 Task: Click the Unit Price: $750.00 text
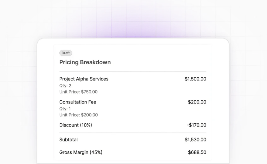point(78,92)
